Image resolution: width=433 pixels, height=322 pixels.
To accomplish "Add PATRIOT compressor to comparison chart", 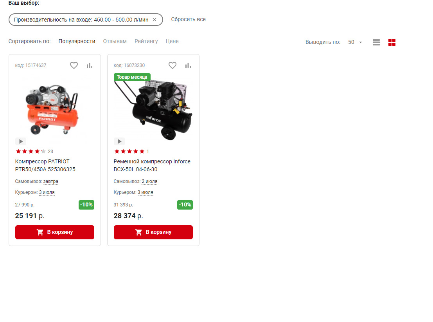I will tap(90, 65).
